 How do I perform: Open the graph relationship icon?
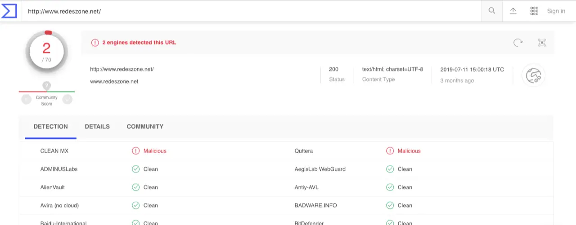click(x=542, y=43)
